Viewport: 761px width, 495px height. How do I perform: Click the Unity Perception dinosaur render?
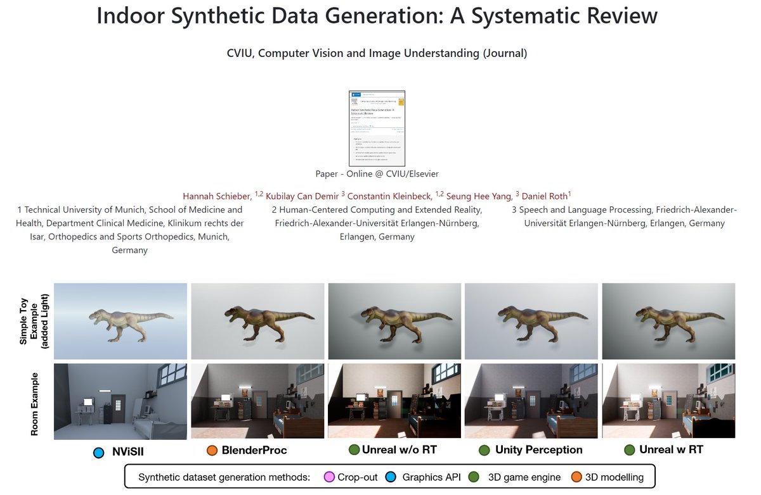(x=531, y=322)
